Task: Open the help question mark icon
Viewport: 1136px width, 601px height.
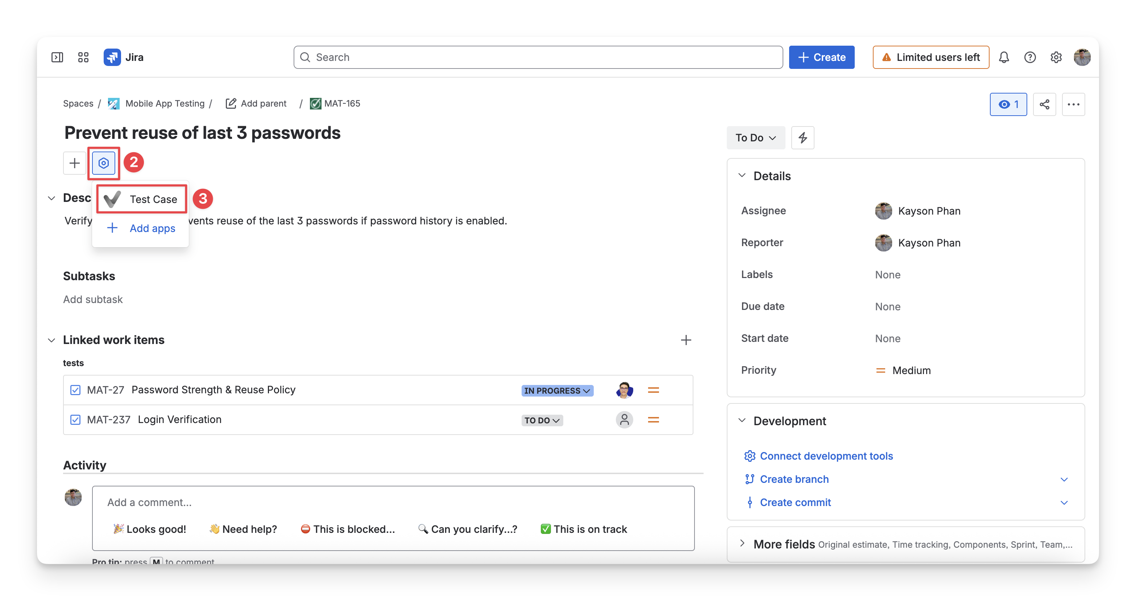Action: click(x=1030, y=57)
